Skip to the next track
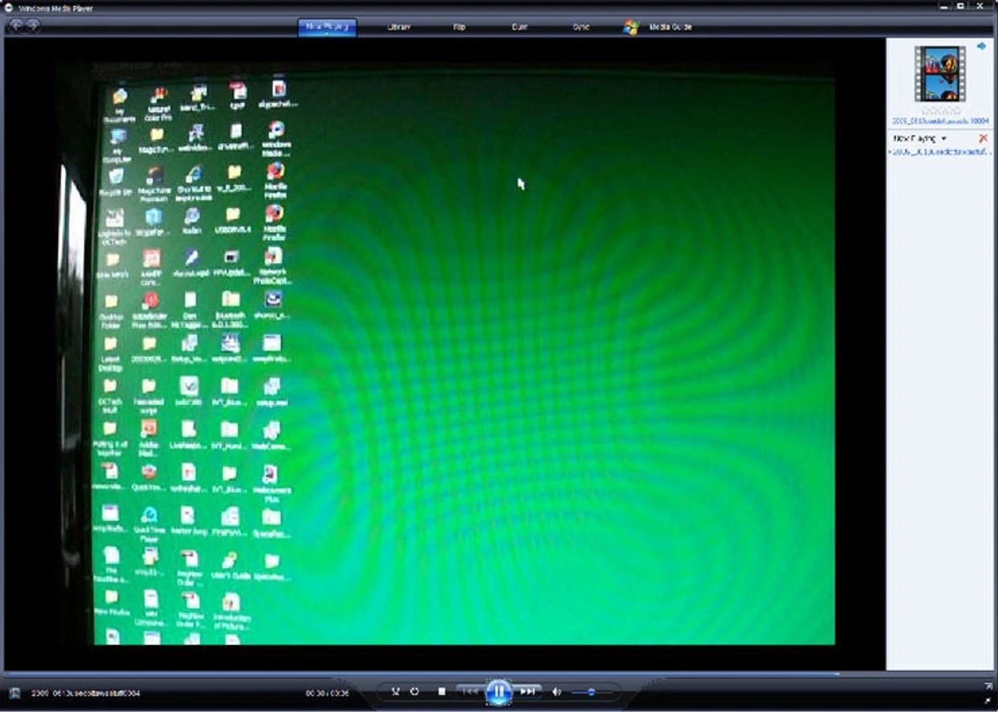 [x=527, y=692]
